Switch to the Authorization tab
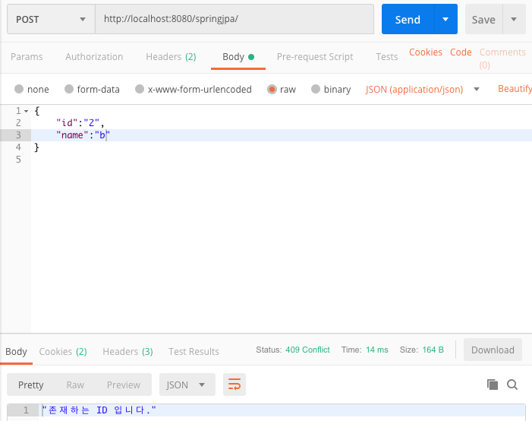The width and height of the screenshot is (532, 421). 94,57
